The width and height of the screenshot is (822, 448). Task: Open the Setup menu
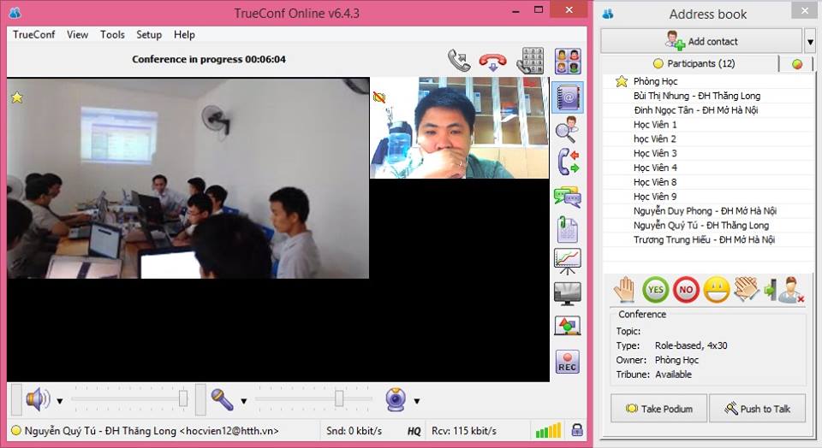click(149, 34)
